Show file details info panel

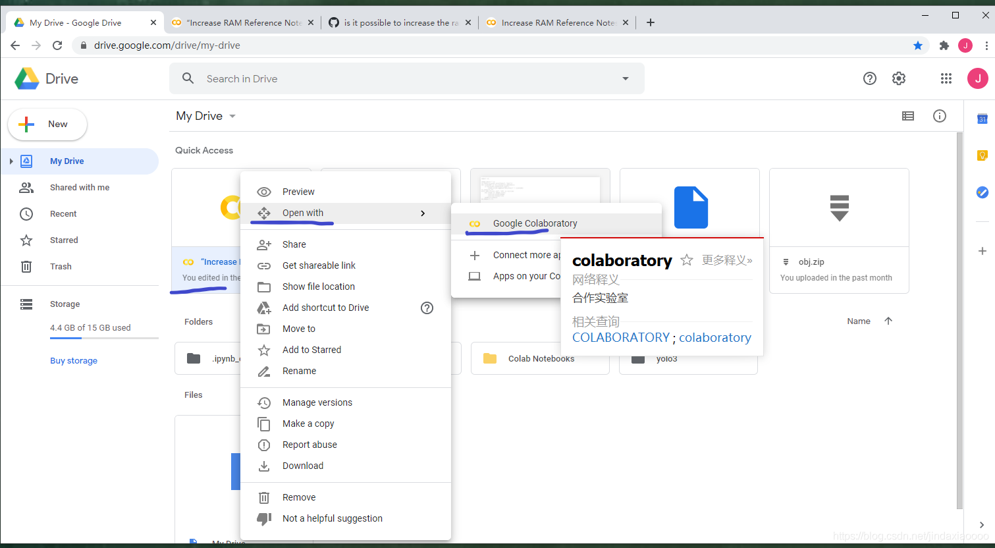click(940, 116)
